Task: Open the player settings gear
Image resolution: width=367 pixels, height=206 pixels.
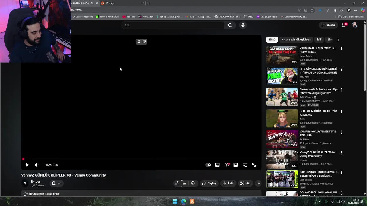Action: point(227,165)
